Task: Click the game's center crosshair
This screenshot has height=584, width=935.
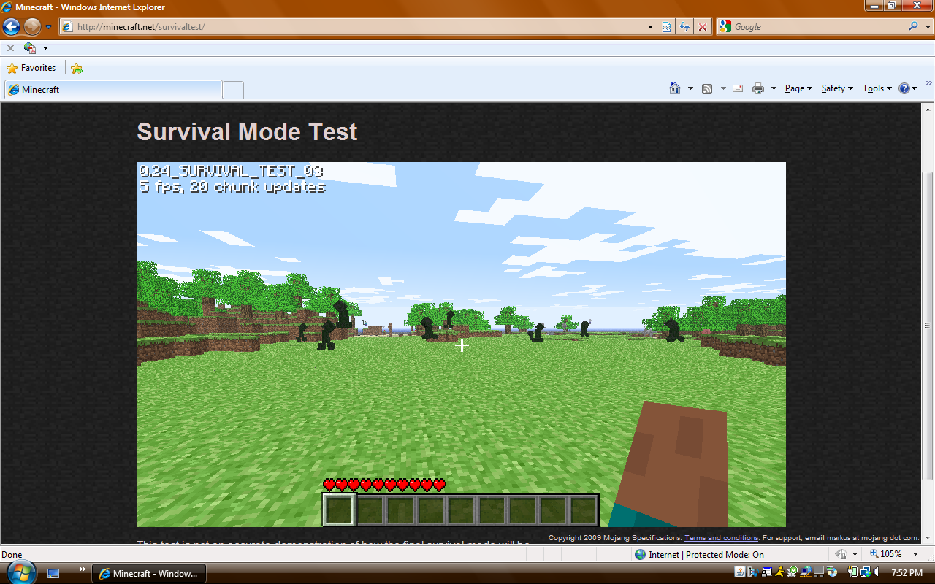Action: tap(462, 345)
